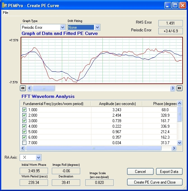Open the Graph Type dropdown
The height and width of the screenshot is (191, 188).
pos(62,27)
